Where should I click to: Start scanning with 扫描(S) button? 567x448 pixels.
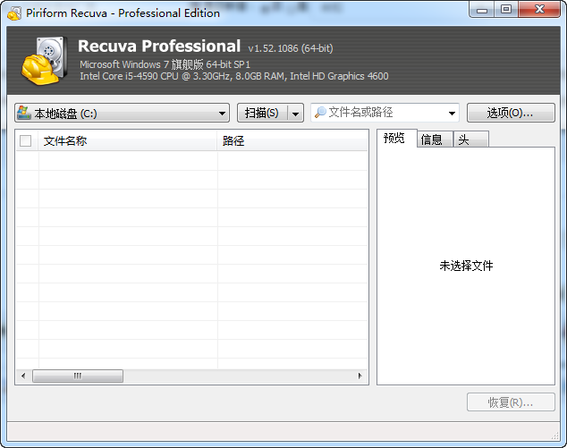(x=262, y=113)
